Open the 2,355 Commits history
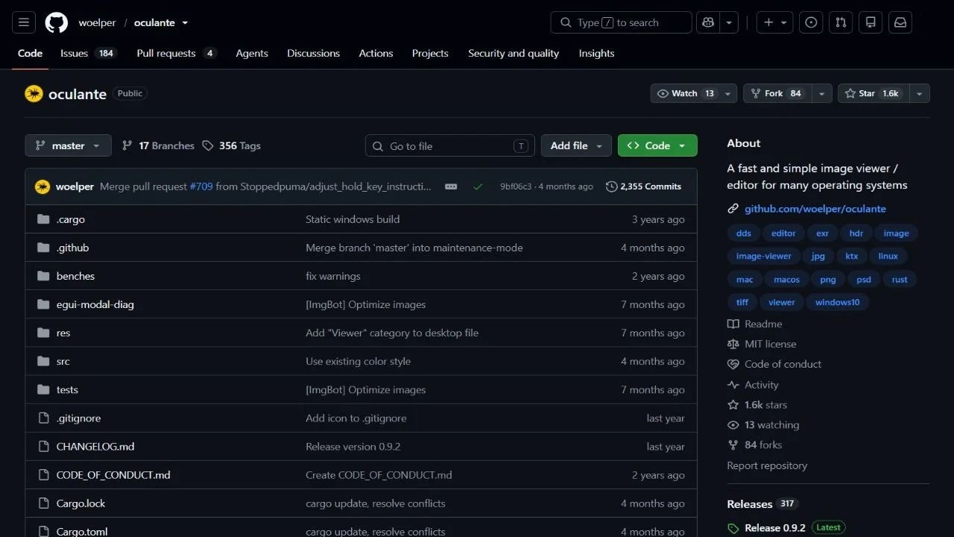954x537 pixels. tap(643, 186)
